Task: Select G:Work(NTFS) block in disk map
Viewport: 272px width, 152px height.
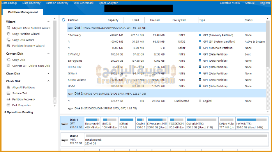Action: coord(201,123)
